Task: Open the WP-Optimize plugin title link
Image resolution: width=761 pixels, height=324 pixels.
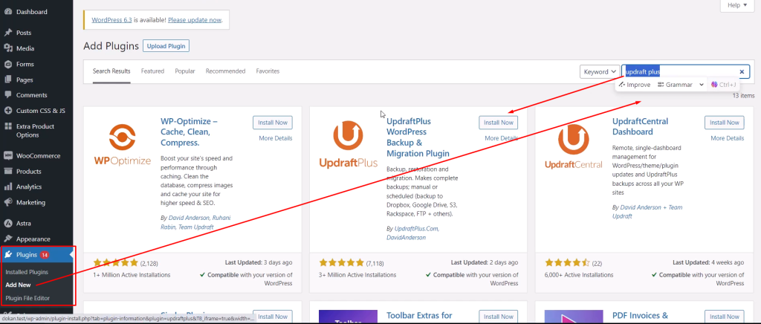Action: (189, 132)
